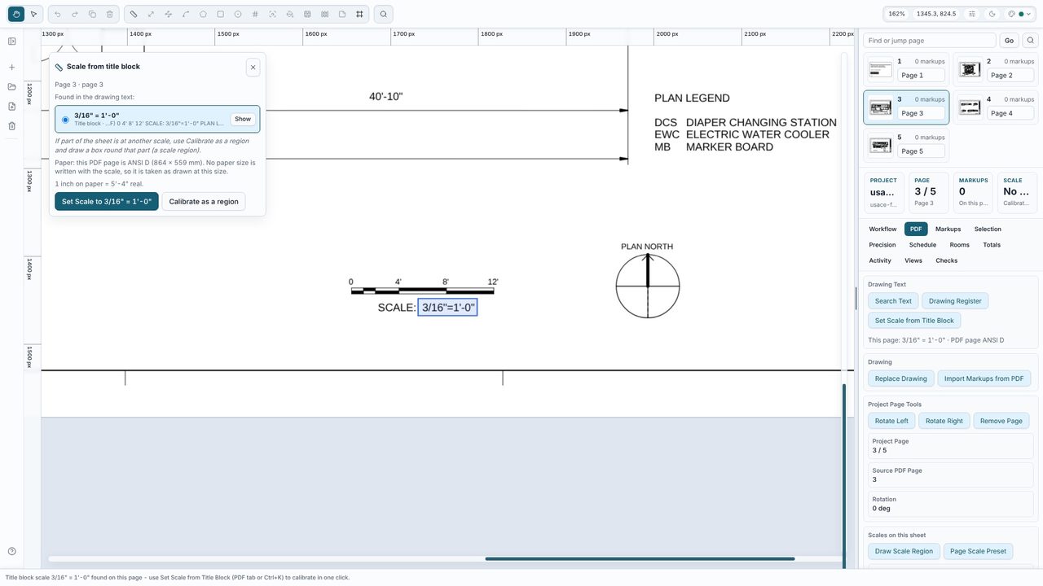
Task: Open the theme color palette dropdown
Action: (1019, 14)
